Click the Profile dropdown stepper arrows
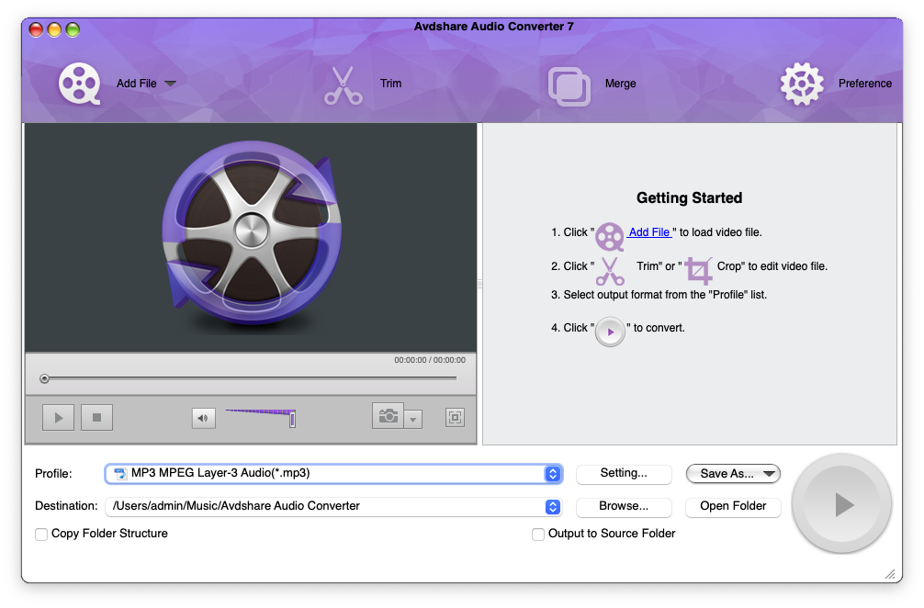 coord(553,474)
